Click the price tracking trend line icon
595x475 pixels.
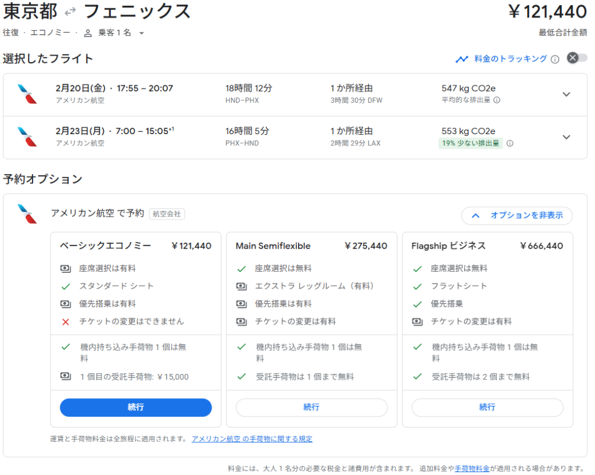462,59
